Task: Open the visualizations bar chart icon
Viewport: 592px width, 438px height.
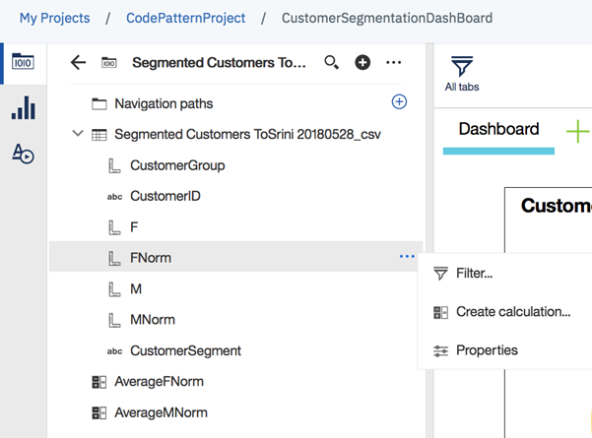Action: coord(23,108)
